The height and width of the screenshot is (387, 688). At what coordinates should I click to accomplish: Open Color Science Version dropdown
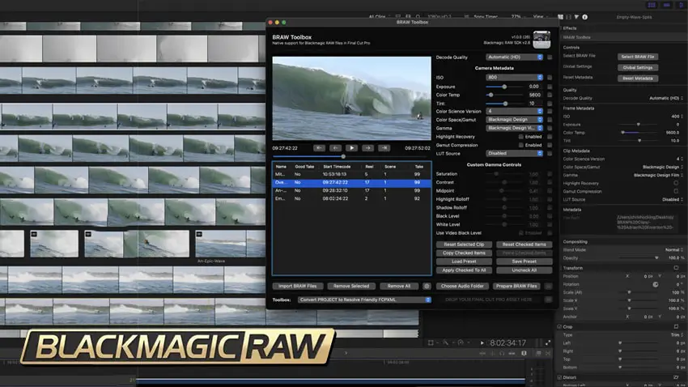[x=514, y=112]
